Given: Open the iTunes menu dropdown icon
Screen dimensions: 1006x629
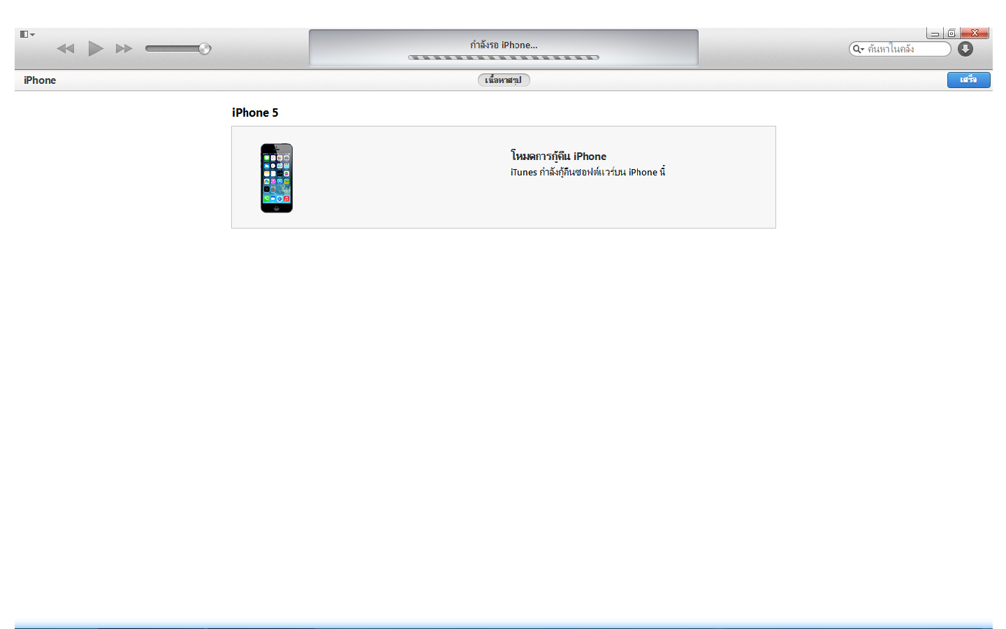Looking at the screenshot, I should 27,34.
